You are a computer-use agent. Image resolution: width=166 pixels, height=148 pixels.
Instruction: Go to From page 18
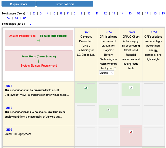pos(155,13)
